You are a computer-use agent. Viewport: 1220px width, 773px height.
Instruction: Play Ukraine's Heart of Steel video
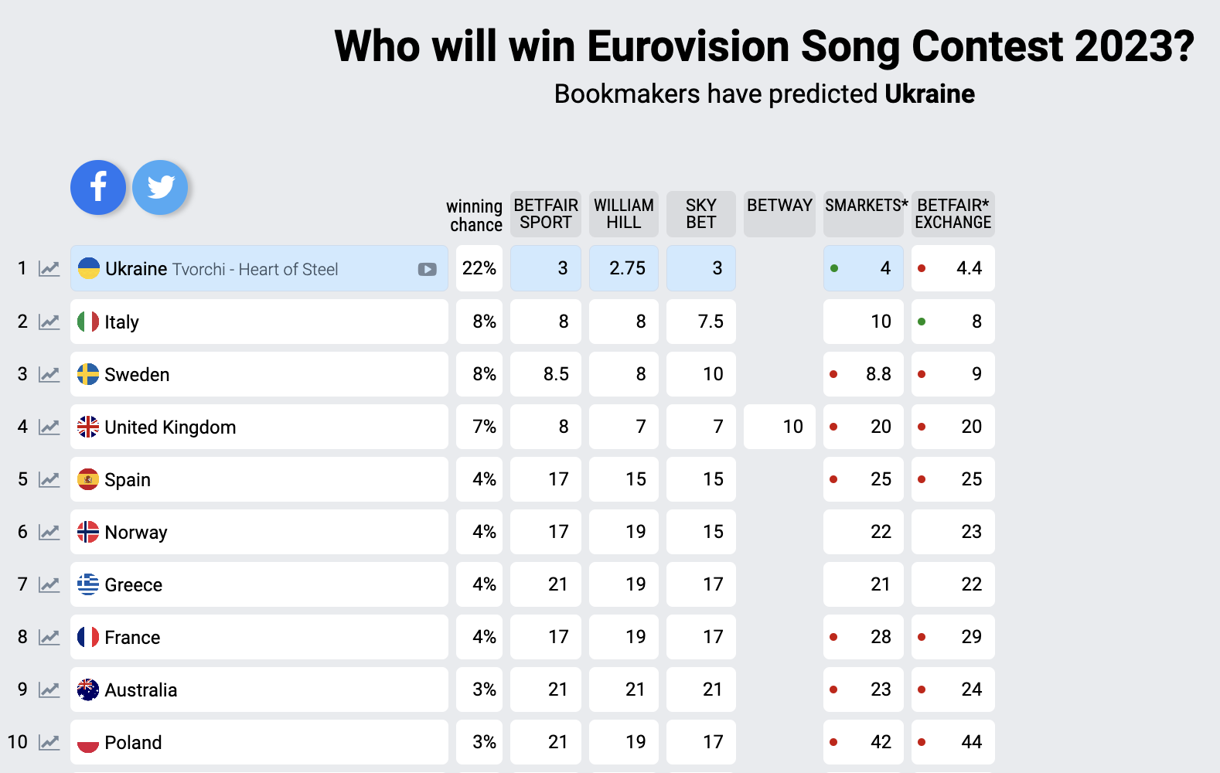pos(428,269)
